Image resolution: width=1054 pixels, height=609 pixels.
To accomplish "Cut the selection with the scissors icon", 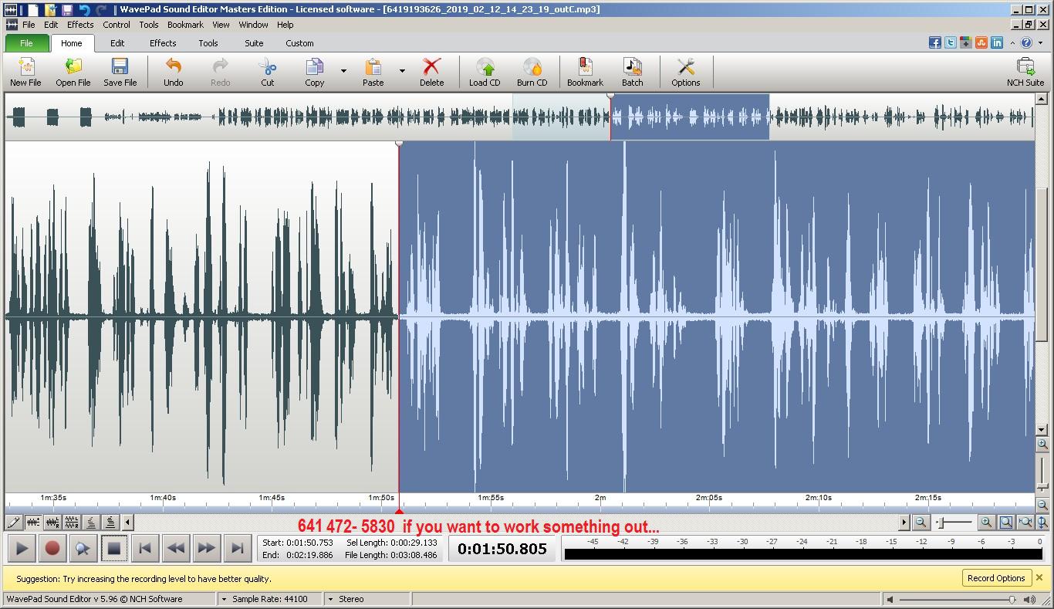I will click(x=267, y=72).
